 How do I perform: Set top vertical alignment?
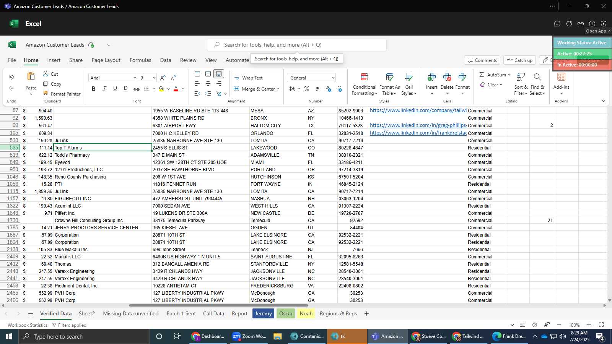coord(197,74)
